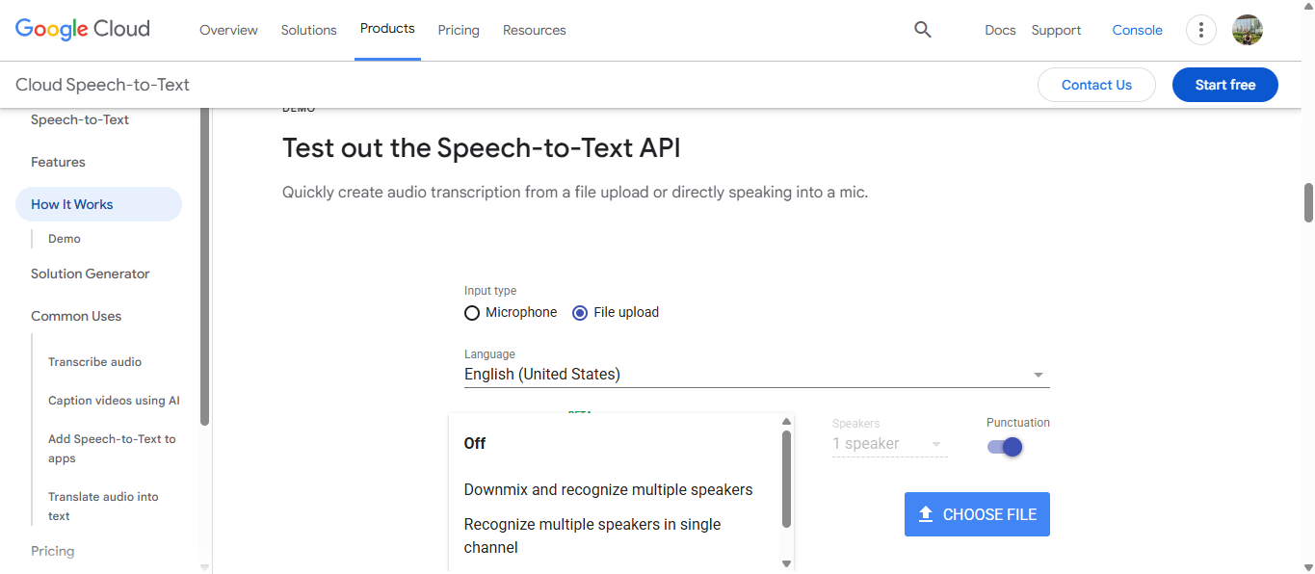Open the search icon in the header

point(922,30)
